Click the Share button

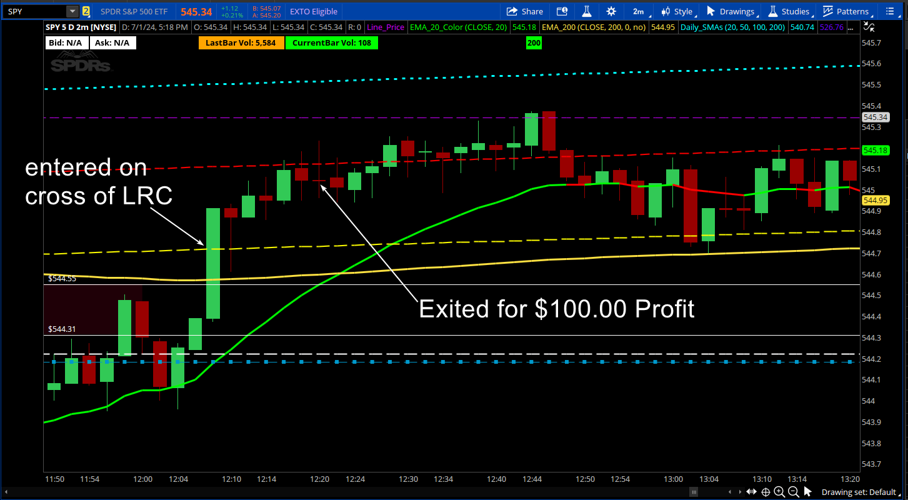point(524,11)
